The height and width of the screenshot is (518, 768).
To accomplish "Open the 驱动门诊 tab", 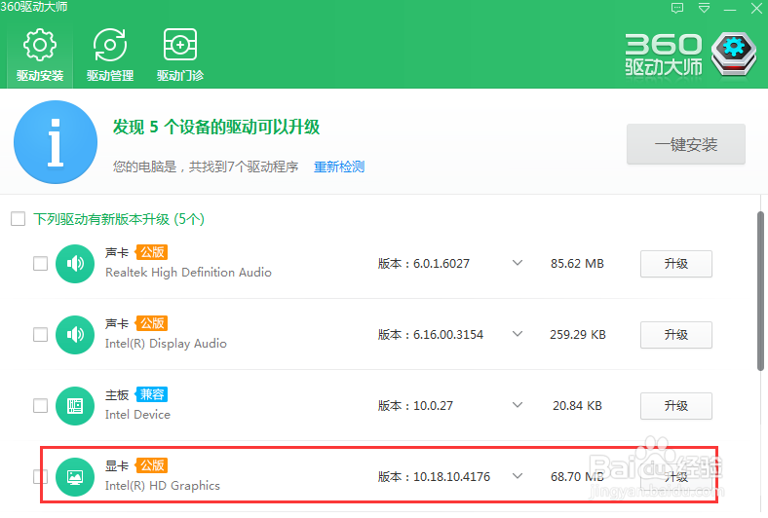I will click(180, 55).
